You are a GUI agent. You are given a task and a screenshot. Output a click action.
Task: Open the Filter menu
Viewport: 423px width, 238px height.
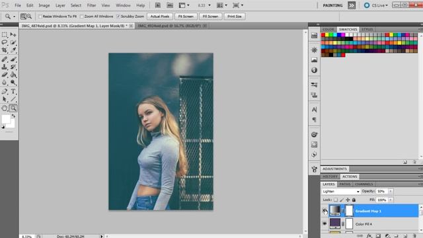(91, 5)
